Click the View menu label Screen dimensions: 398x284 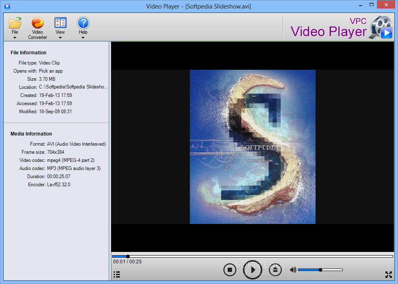tap(60, 32)
